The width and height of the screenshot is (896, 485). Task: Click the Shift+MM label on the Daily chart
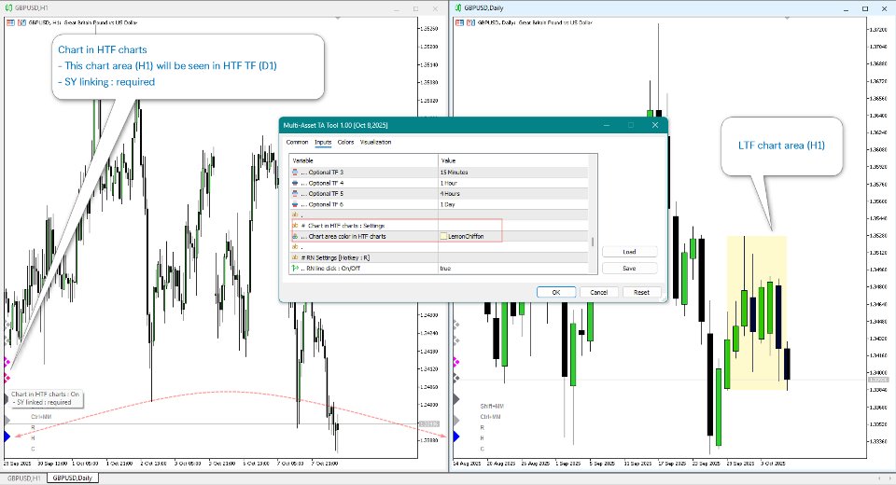pyautogui.click(x=492, y=406)
